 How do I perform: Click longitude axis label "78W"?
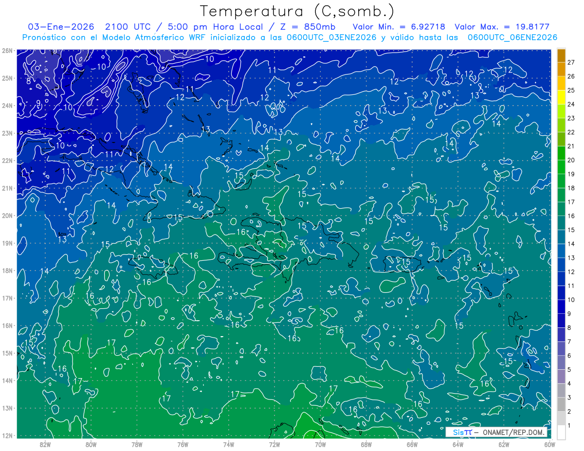coord(137,444)
